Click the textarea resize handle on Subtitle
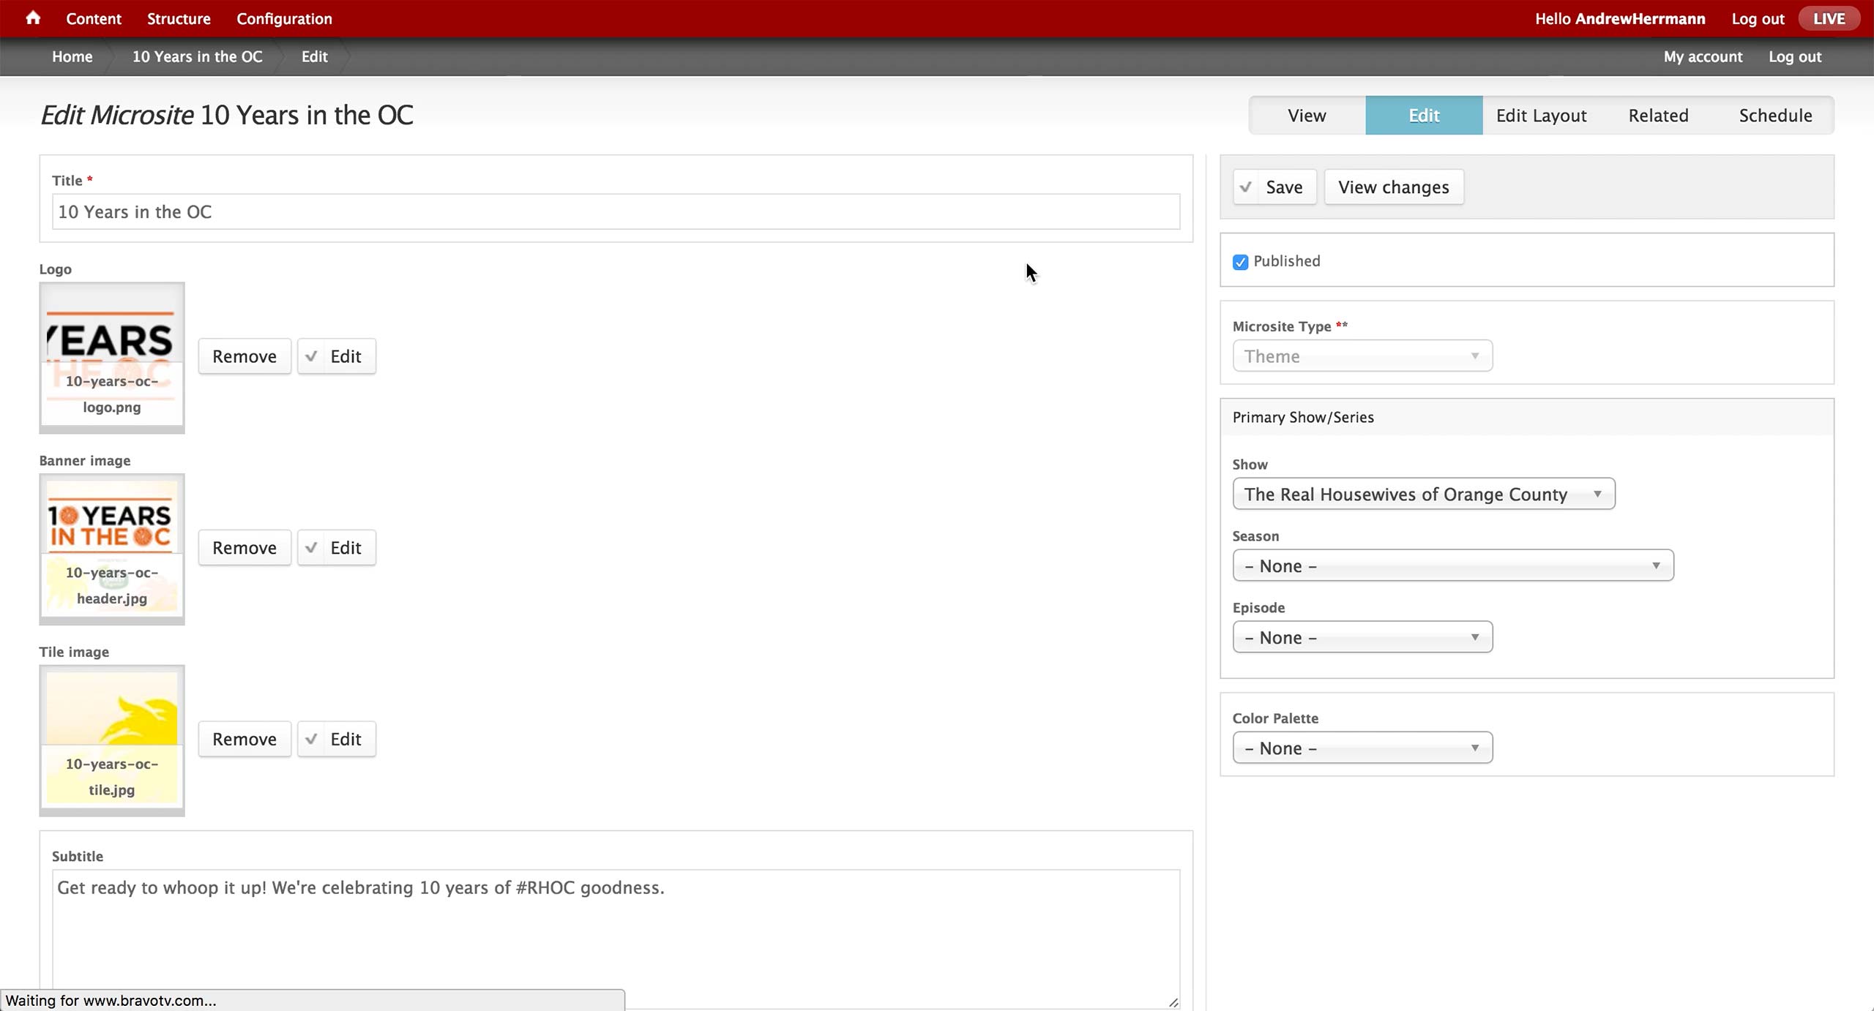The height and width of the screenshot is (1011, 1874). click(1173, 1002)
